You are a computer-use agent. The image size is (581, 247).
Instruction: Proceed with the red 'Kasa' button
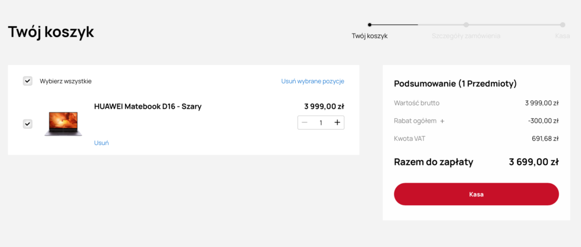pos(476,194)
